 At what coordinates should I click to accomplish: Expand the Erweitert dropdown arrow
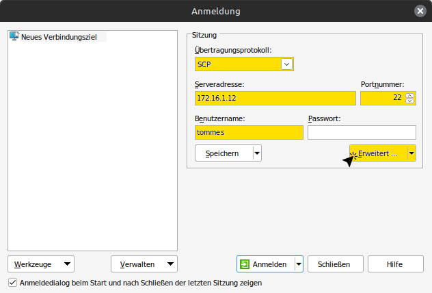411,153
